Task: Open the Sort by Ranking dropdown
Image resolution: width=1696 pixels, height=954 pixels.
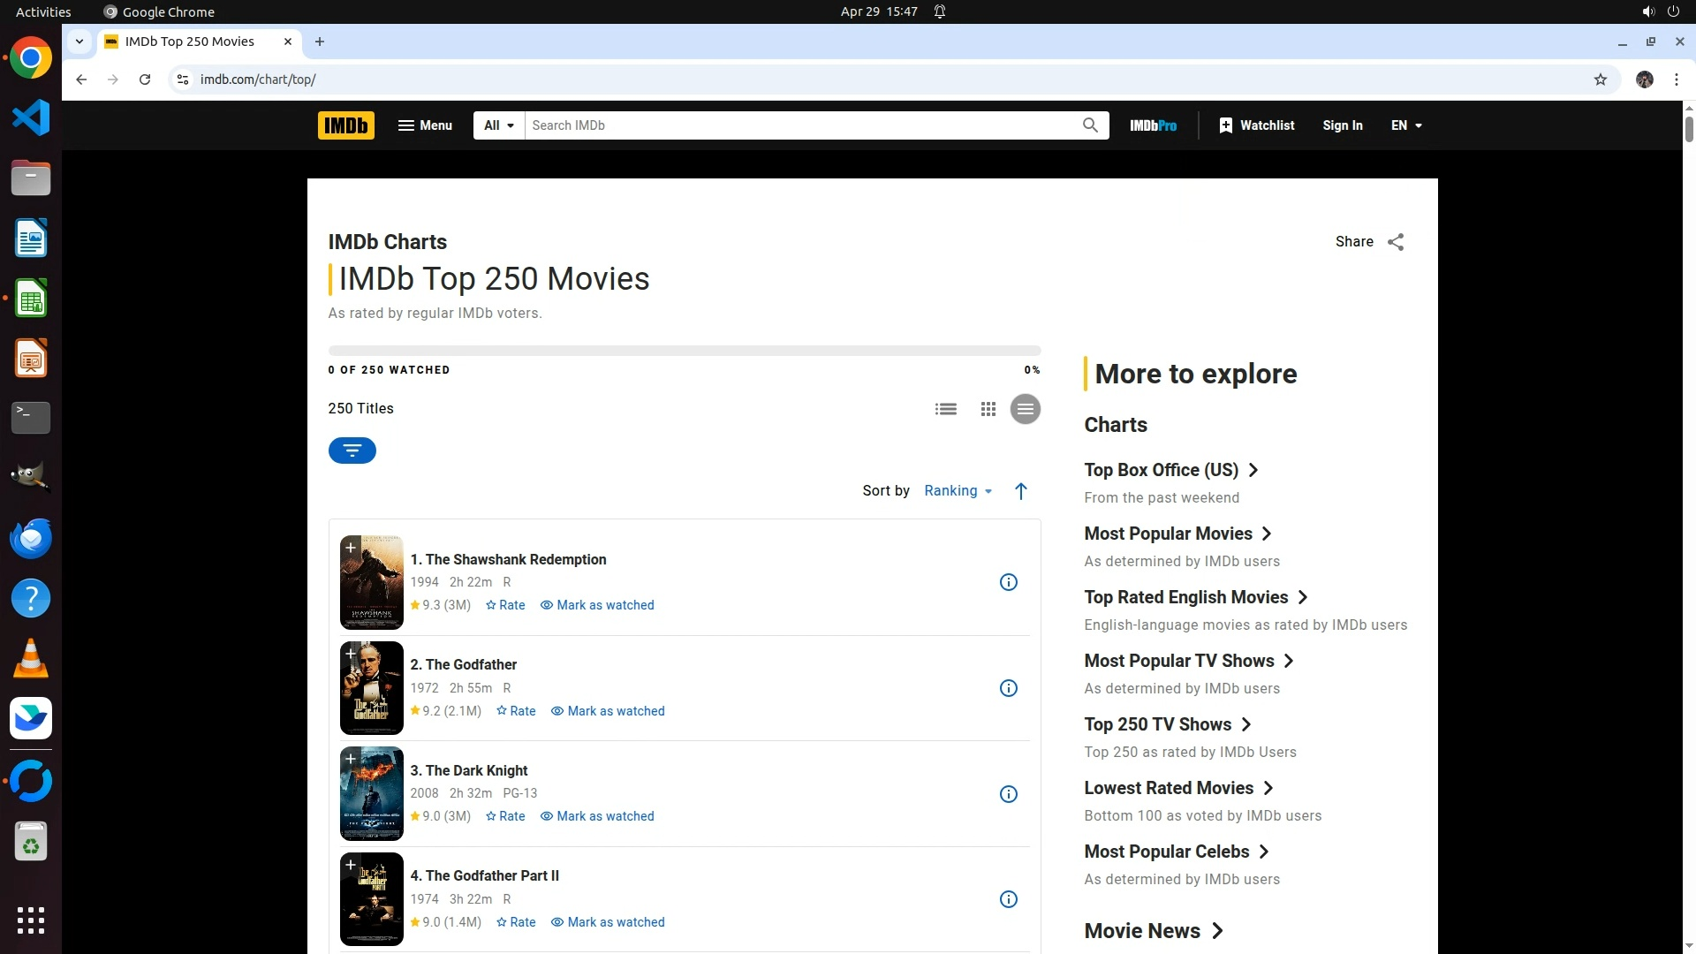Action: [x=958, y=491]
